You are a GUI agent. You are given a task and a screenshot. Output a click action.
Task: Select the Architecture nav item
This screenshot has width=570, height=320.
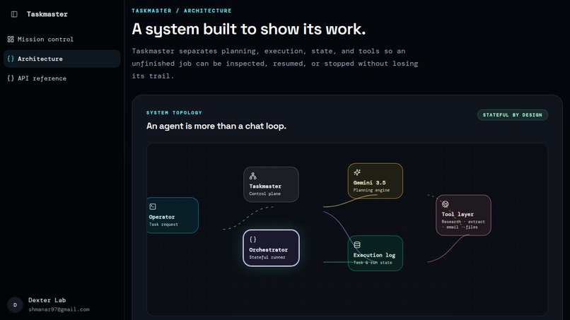point(62,59)
